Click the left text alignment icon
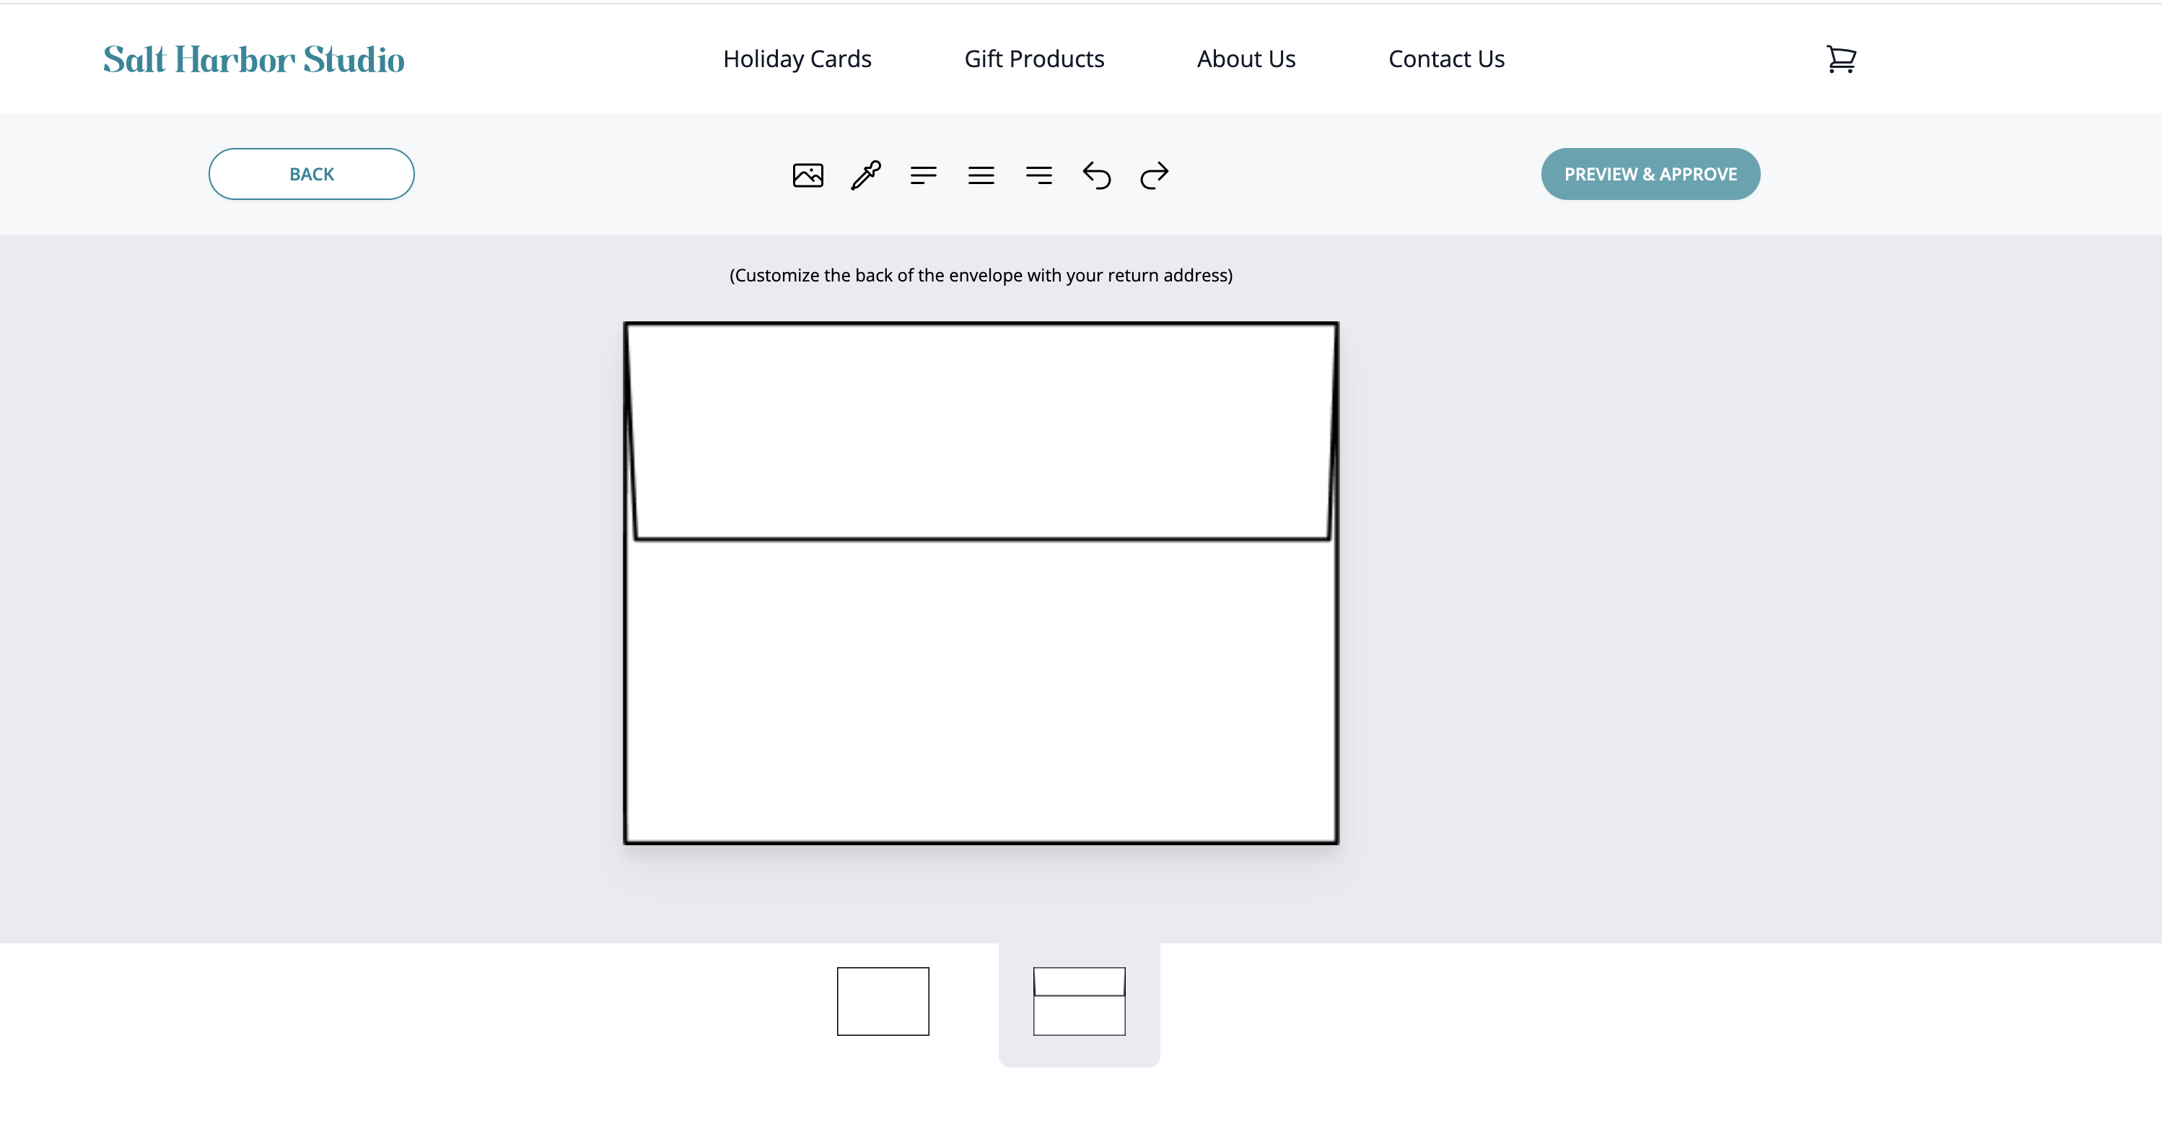Image resolution: width=2162 pixels, height=1126 pixels. tap(924, 173)
